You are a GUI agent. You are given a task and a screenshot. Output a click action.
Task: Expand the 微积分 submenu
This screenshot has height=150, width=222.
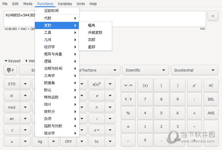point(57,112)
